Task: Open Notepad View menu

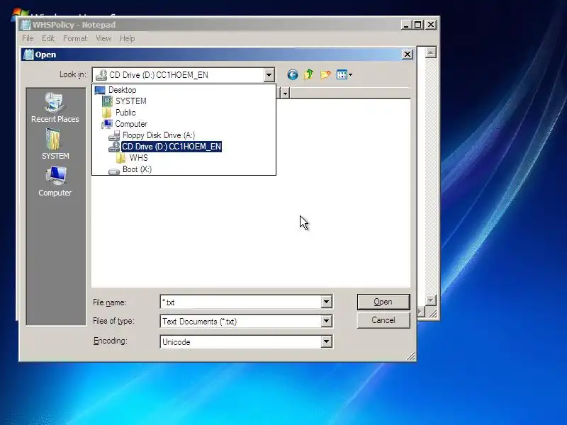Action: click(103, 38)
